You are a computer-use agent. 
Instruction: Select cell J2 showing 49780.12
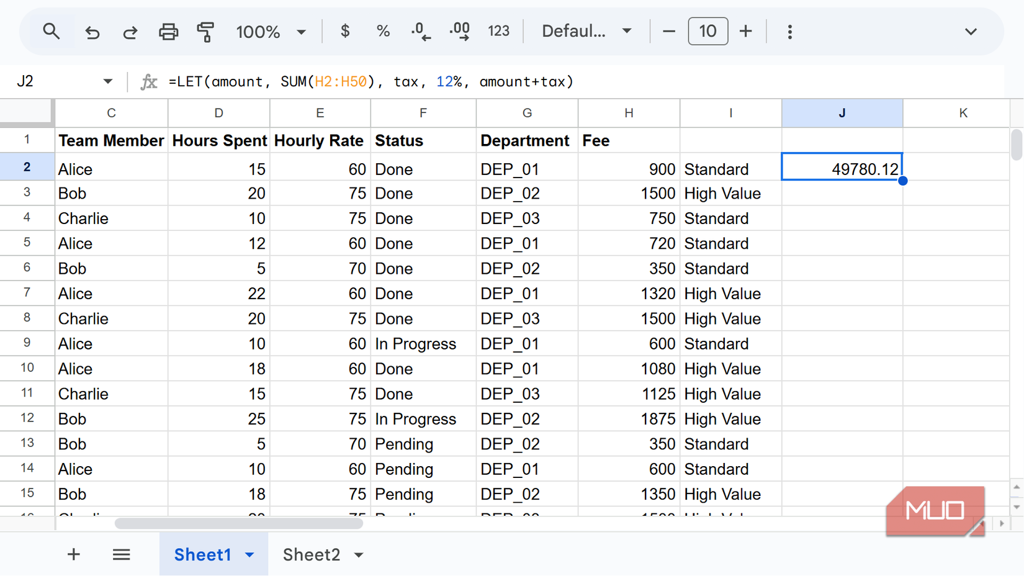click(x=842, y=167)
